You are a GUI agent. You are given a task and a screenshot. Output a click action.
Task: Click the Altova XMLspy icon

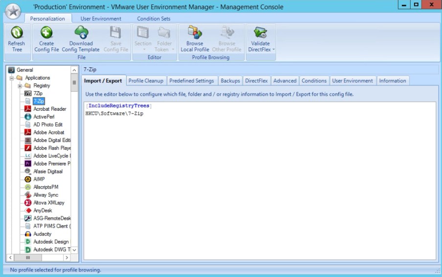pyautogui.click(x=27, y=202)
